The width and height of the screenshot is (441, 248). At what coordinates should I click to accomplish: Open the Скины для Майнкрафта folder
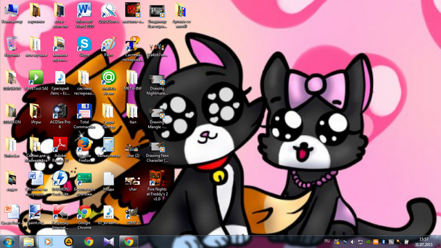tap(36, 149)
